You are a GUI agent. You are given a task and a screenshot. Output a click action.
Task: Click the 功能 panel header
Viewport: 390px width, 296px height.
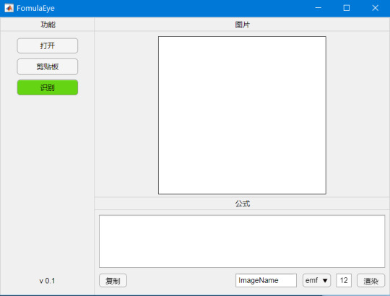[48, 25]
